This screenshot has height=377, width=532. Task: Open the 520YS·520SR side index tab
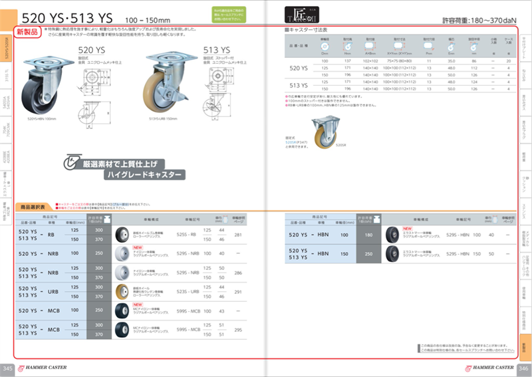[7, 47]
